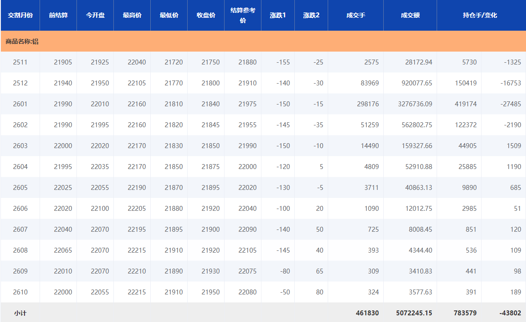Screen dimensions: 526x322
Task: Select the 今开盘 column header
Action: (x=95, y=15)
